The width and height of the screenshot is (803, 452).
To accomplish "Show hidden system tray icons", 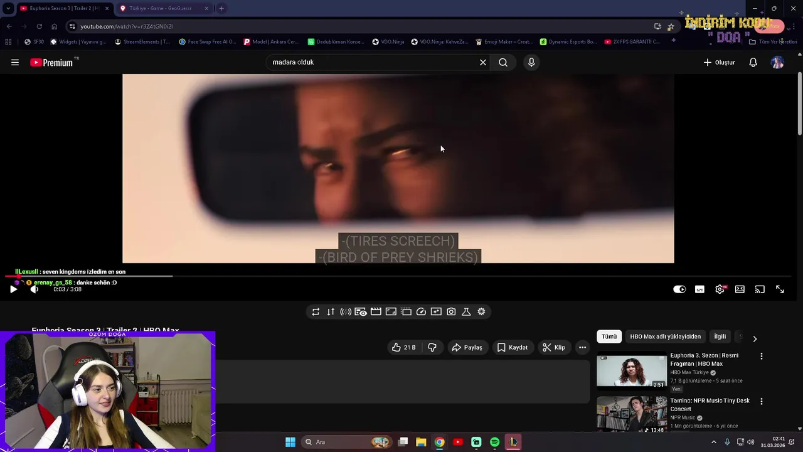I will click(x=713, y=442).
